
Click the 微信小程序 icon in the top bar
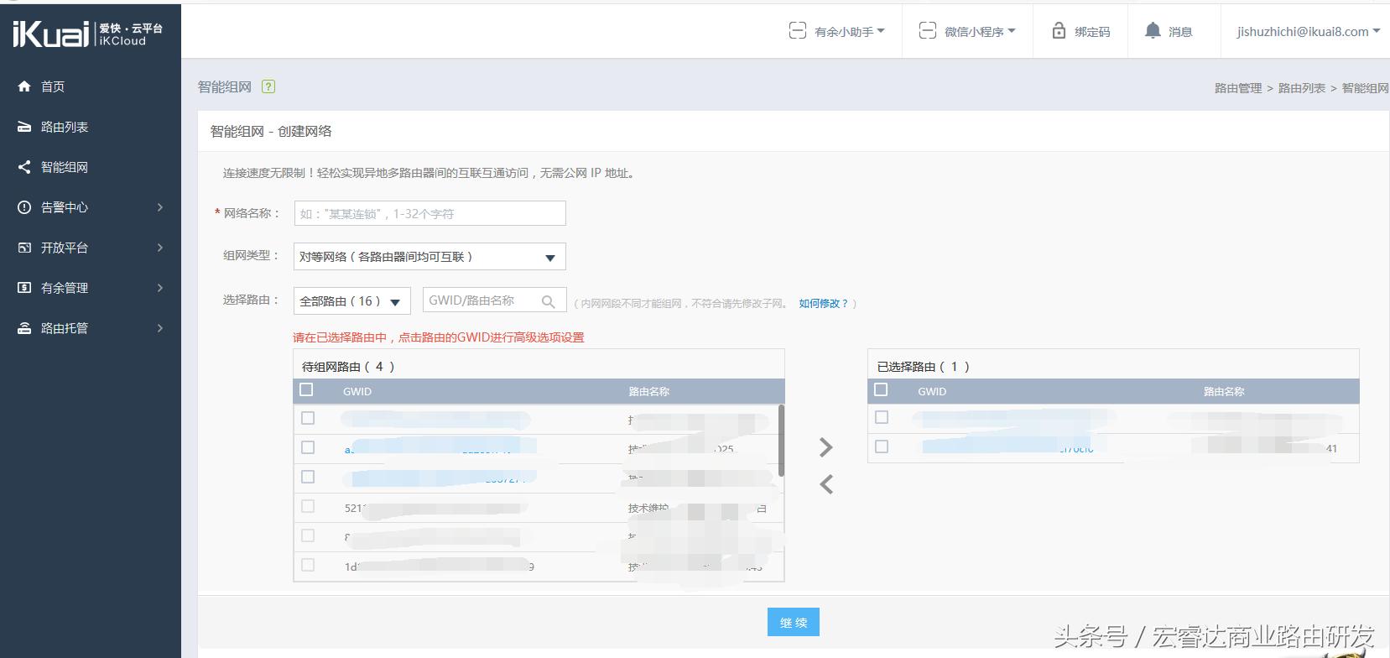point(927,31)
